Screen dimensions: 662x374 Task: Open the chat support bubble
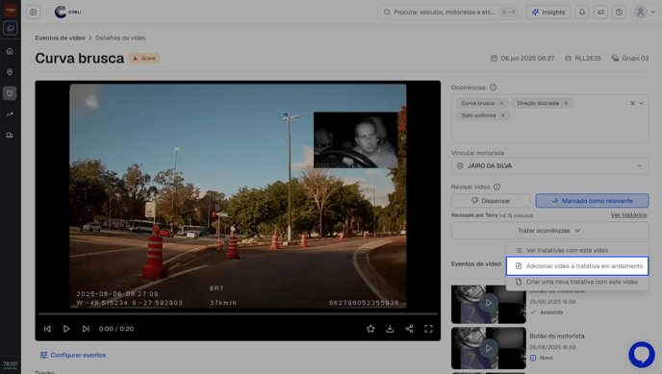point(641,355)
